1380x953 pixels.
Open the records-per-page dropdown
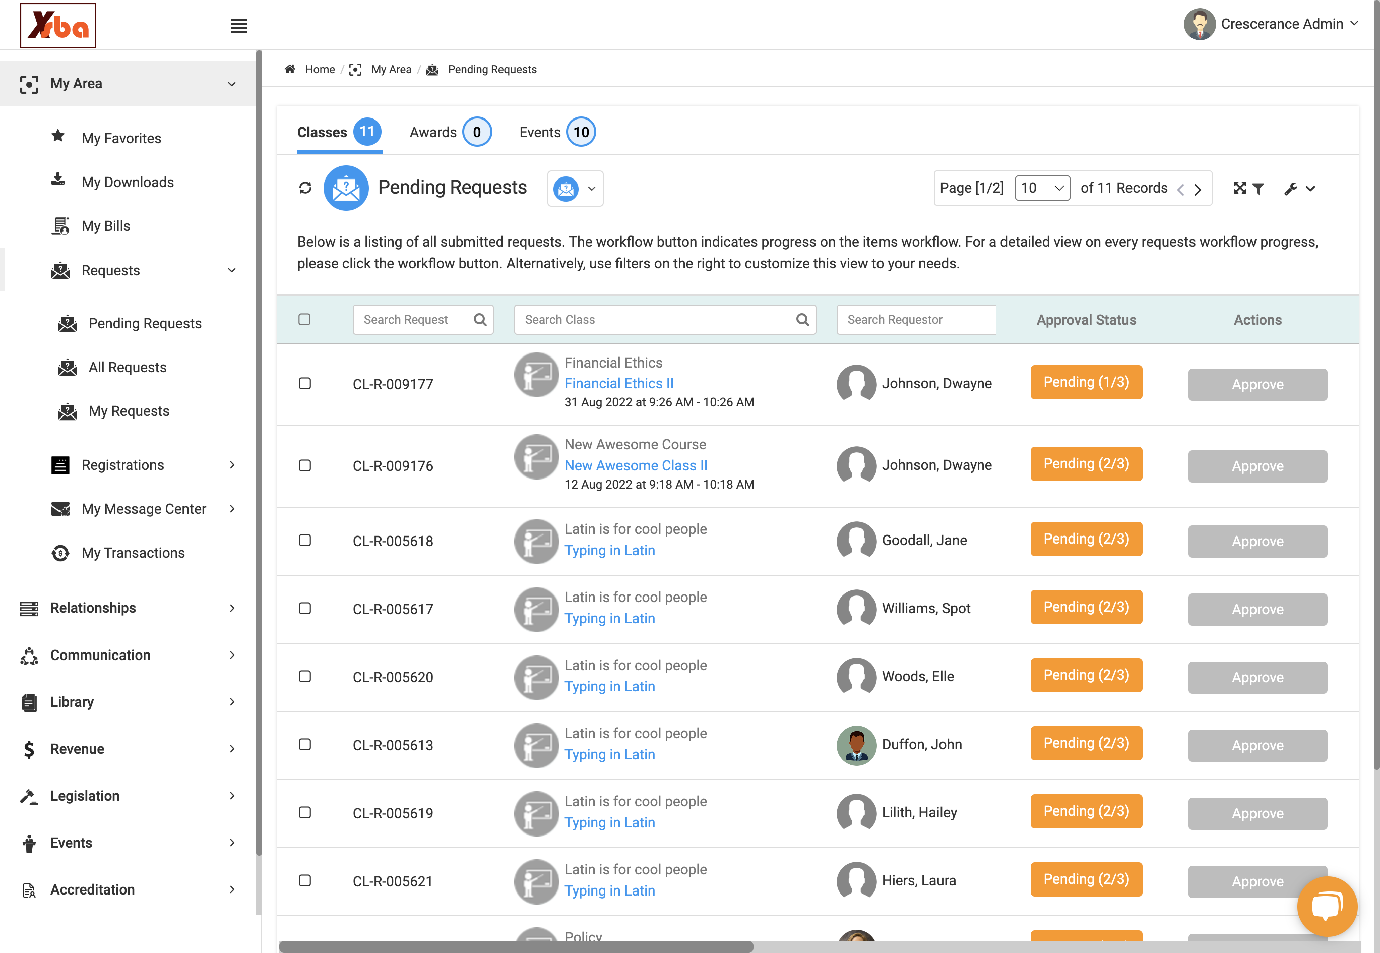pyautogui.click(x=1042, y=188)
